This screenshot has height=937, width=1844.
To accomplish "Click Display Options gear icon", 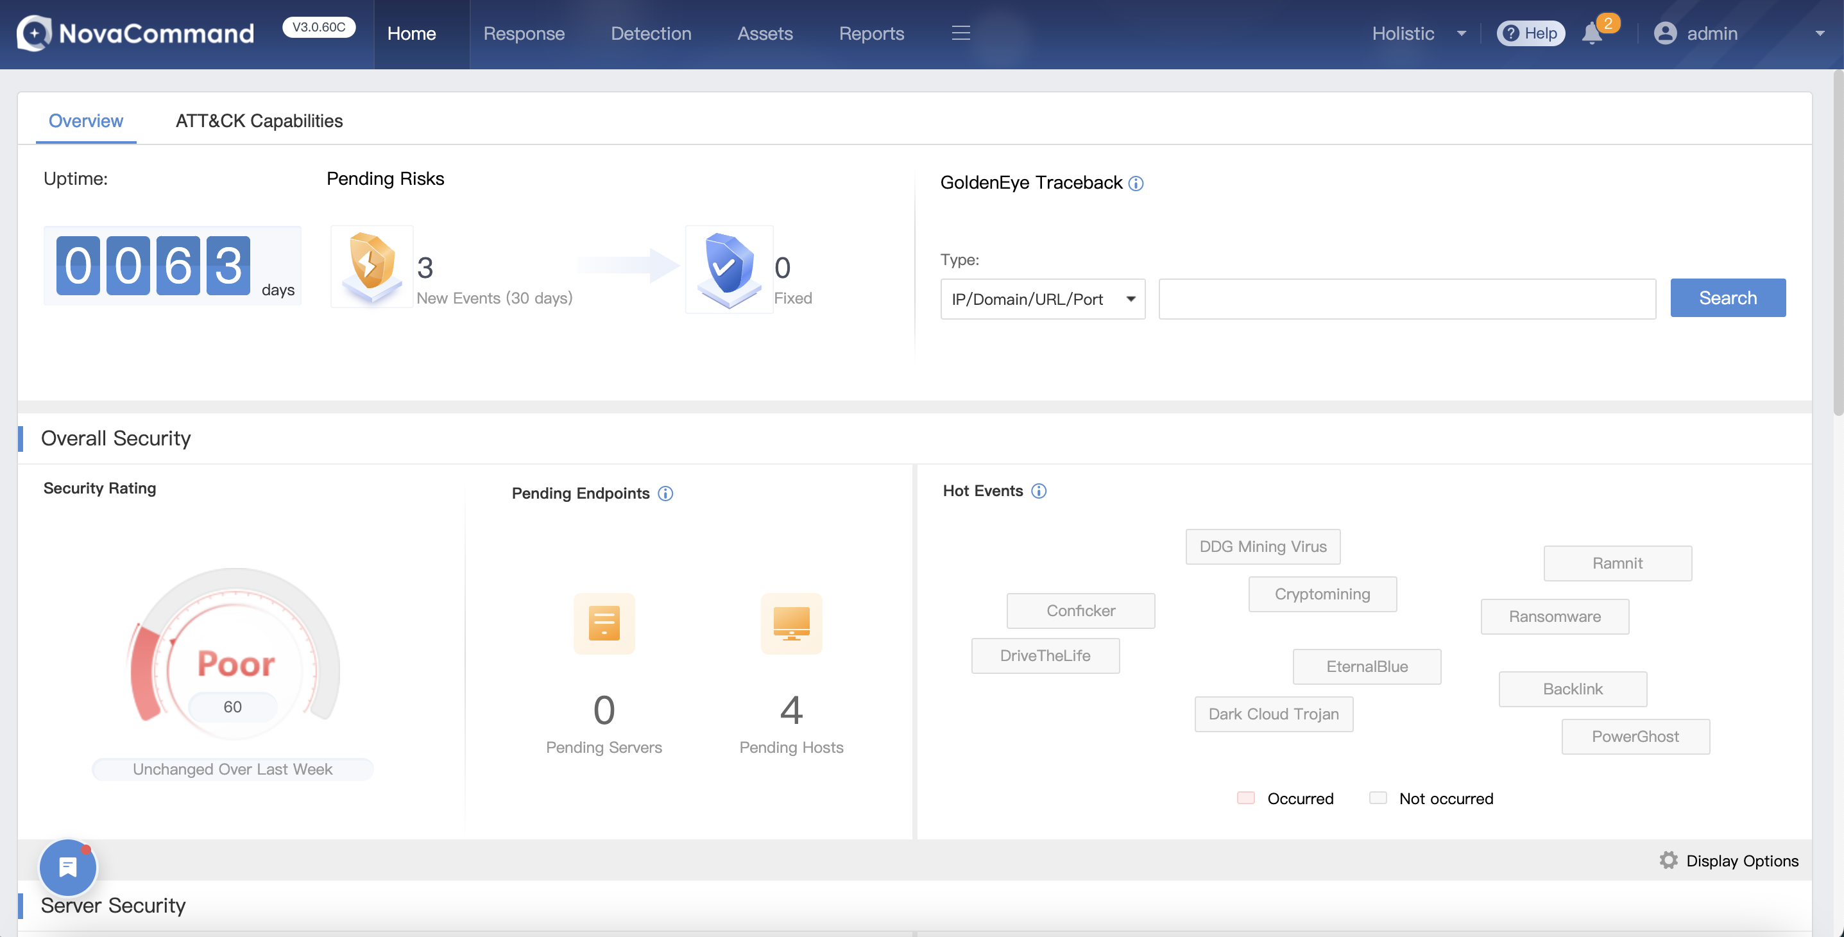I will coord(1669,861).
